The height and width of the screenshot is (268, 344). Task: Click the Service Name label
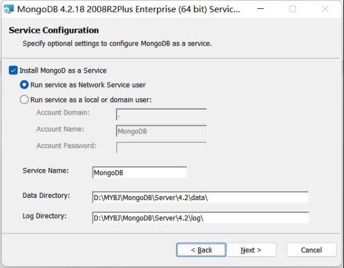point(46,170)
